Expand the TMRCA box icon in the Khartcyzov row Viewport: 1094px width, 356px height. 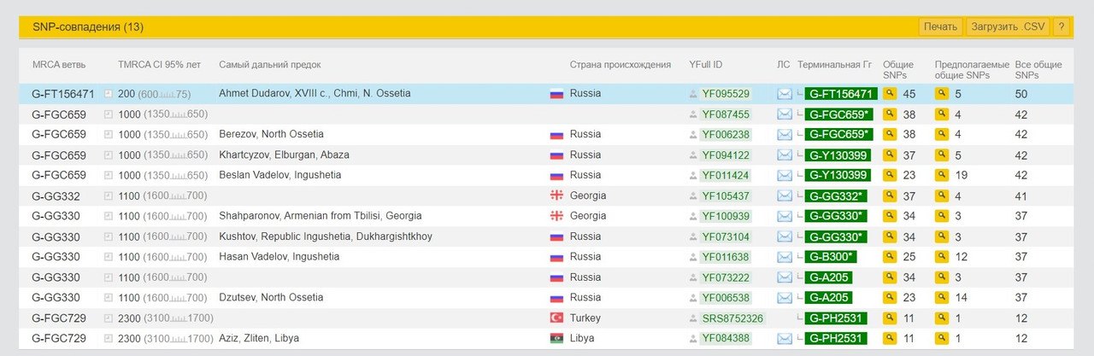click(x=109, y=155)
